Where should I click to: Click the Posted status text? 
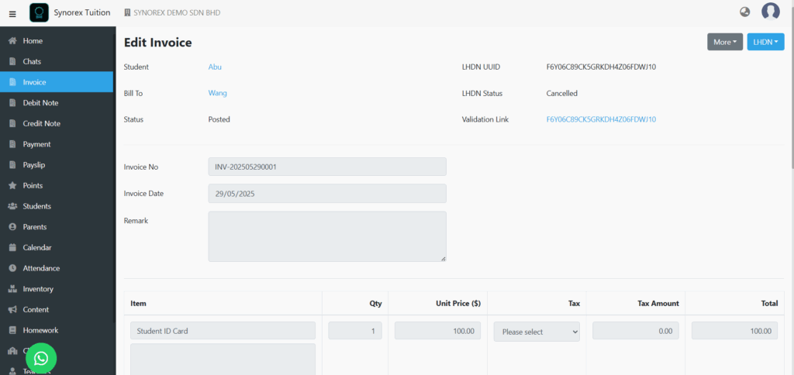(219, 119)
